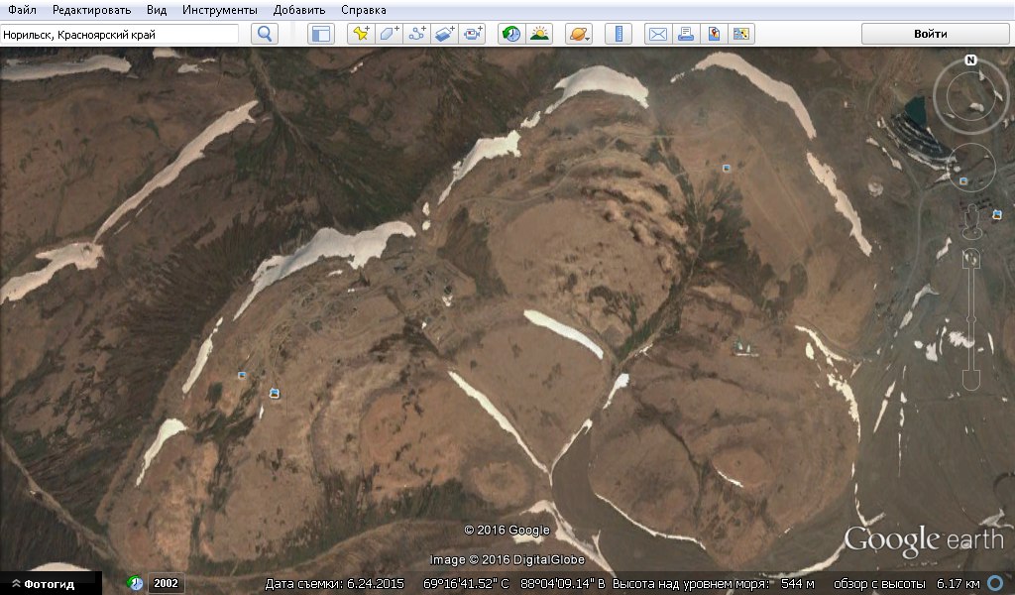Click the look-around ring control

pyautogui.click(x=970, y=95)
